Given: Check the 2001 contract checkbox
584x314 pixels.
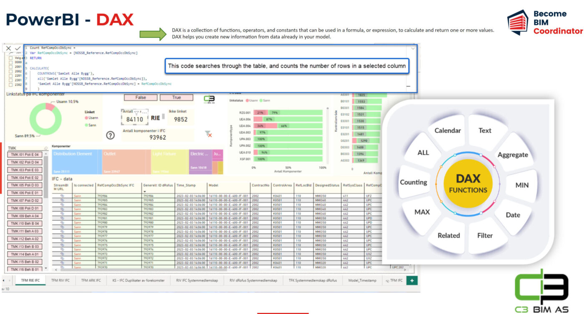Looking at the screenshot, I should [x=11, y=66].
